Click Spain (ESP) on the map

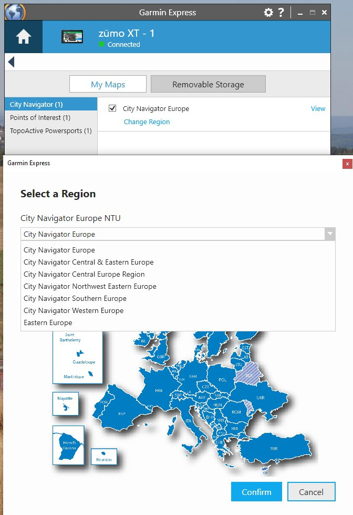click(x=122, y=413)
